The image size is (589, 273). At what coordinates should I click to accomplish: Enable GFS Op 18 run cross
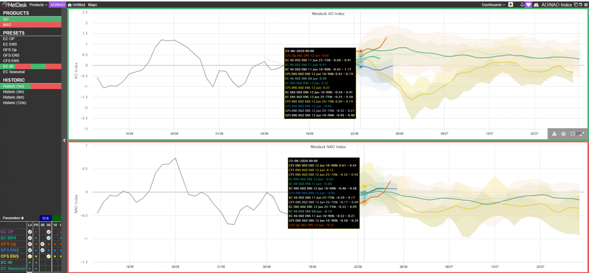tap(55, 244)
